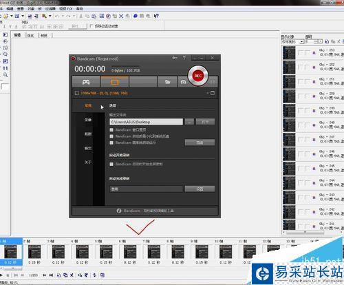
Task: Select Bandicam screen rectangle recording mode
Action: [115, 82]
